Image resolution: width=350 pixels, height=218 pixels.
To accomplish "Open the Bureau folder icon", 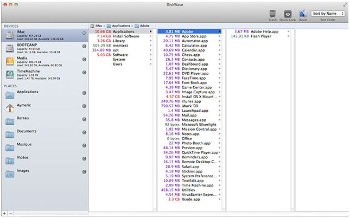I will click(x=10, y=121).
